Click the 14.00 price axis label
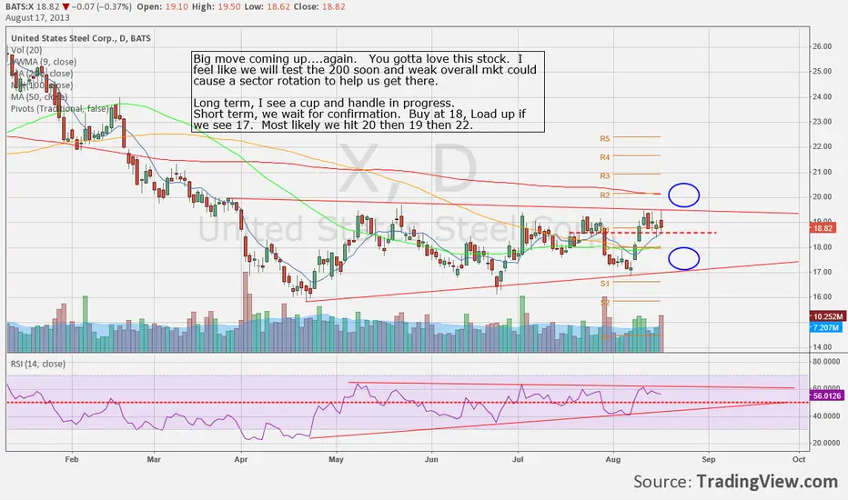Image resolution: width=848 pixels, height=500 pixels. [822, 347]
